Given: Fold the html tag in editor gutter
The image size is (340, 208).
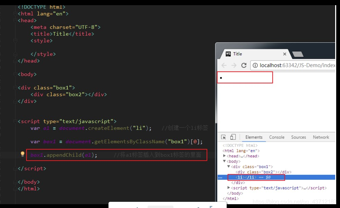Looking at the screenshot, I should coord(15,14).
